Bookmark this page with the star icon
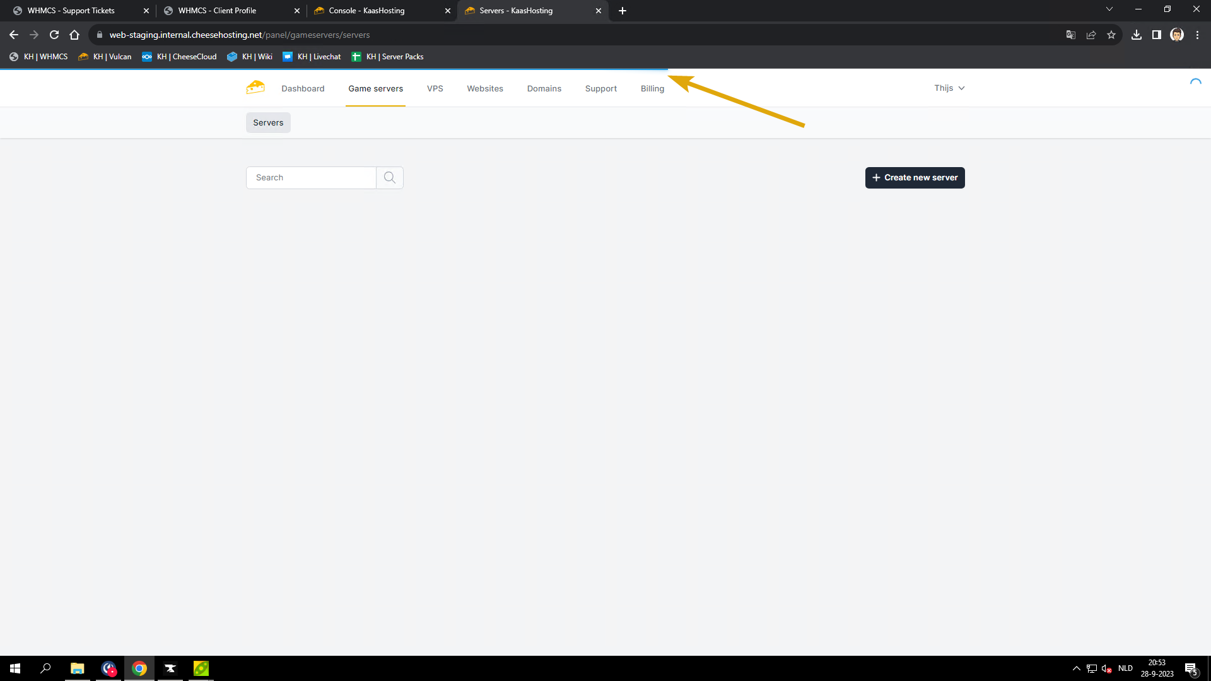 1111,35
